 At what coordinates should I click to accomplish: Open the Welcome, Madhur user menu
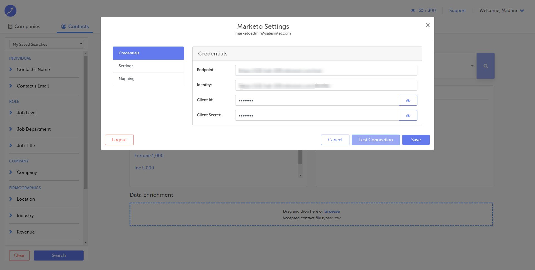502,11
